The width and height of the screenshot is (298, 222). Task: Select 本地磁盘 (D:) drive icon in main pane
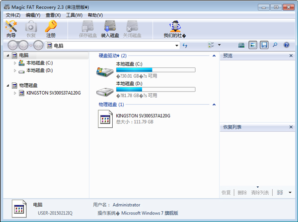click(105, 92)
